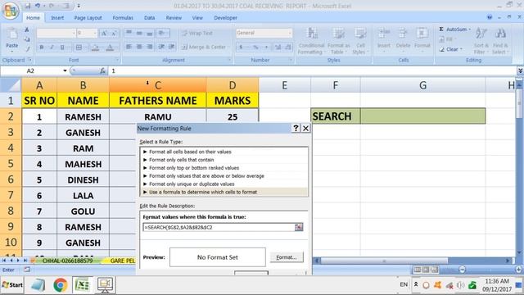
Task: Open the Windows Start button
Action: [12, 285]
